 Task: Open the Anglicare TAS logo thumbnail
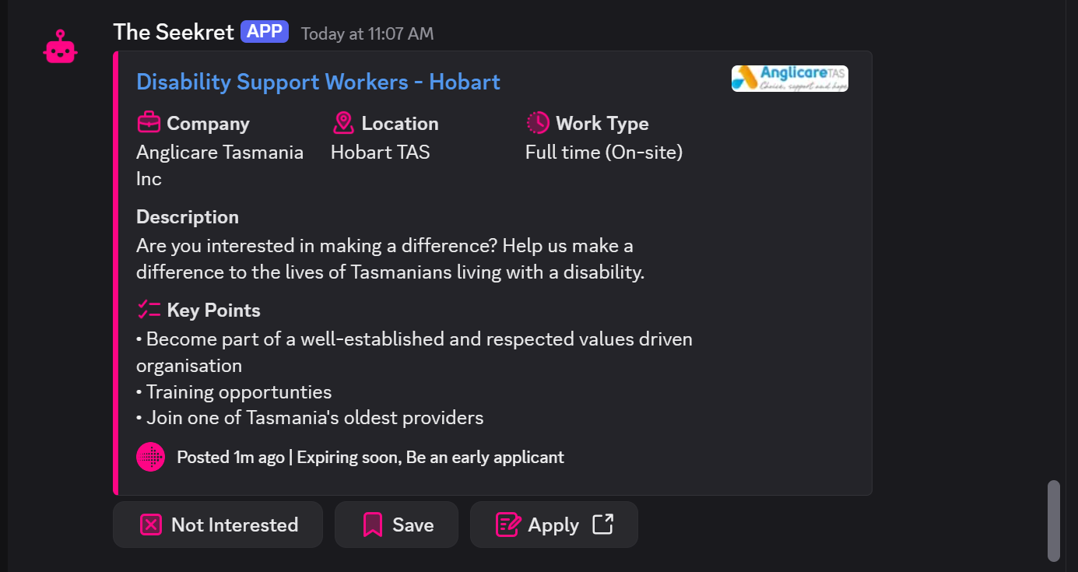click(x=789, y=79)
